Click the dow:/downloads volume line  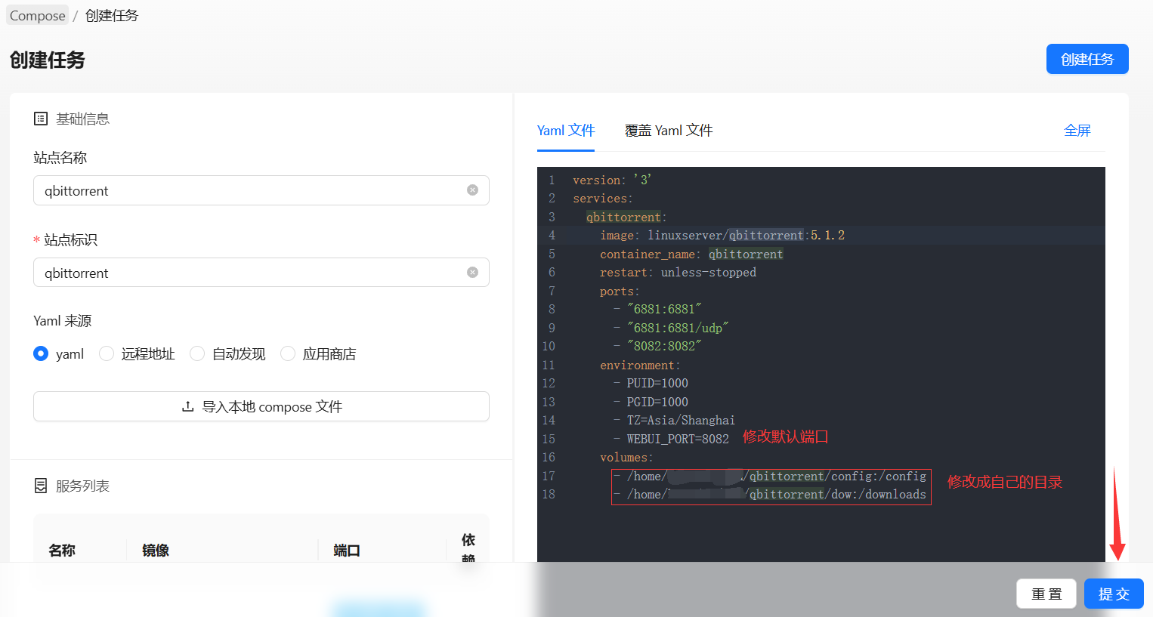point(770,494)
